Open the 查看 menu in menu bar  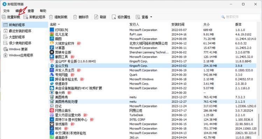pos(31,11)
